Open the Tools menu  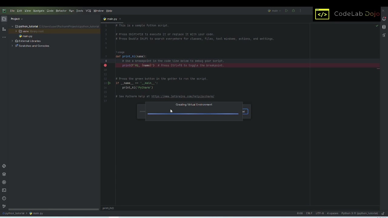(x=79, y=11)
